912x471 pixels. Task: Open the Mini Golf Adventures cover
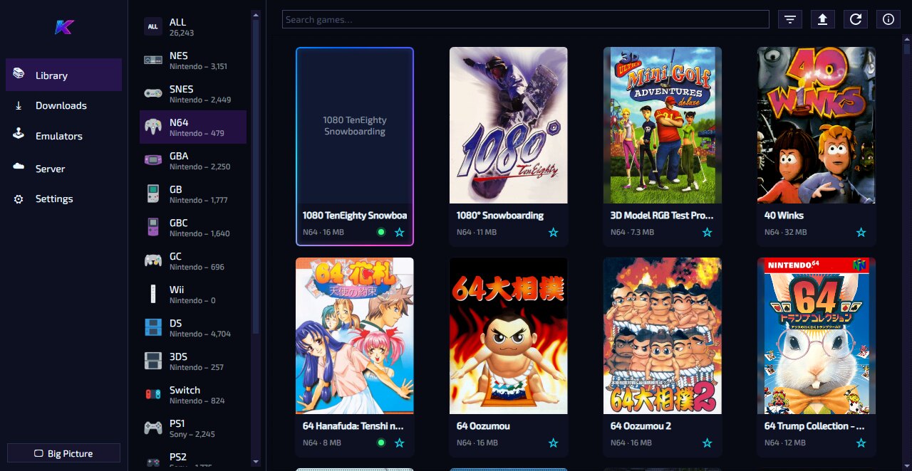663,125
